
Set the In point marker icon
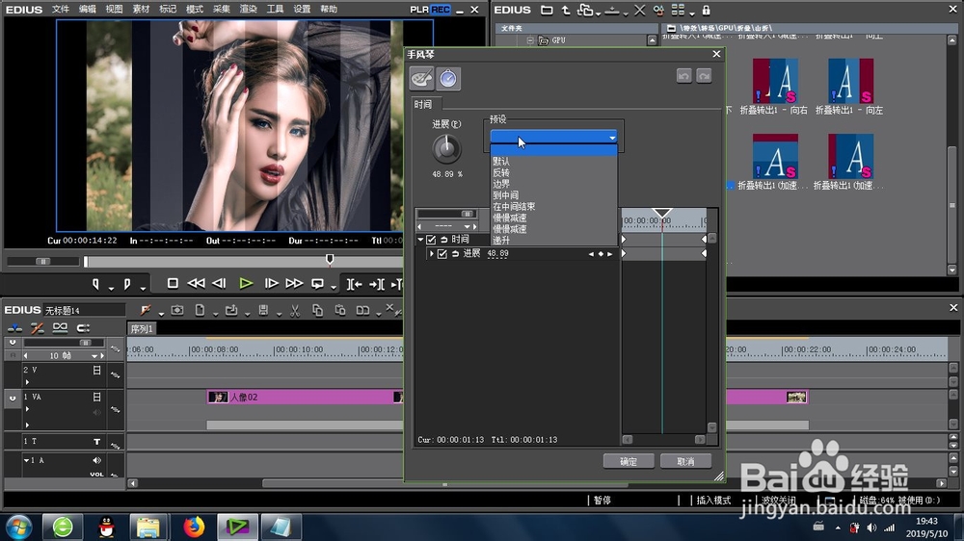[95, 284]
